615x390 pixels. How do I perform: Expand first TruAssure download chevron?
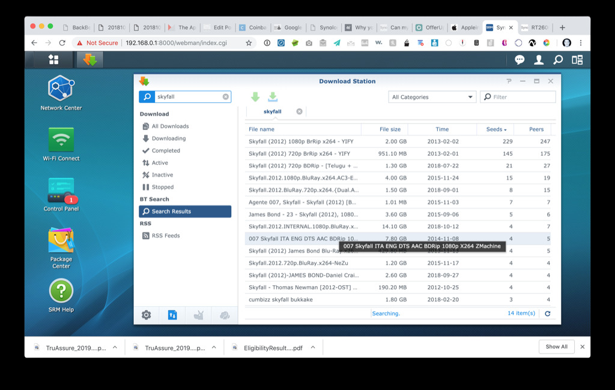tap(115, 347)
